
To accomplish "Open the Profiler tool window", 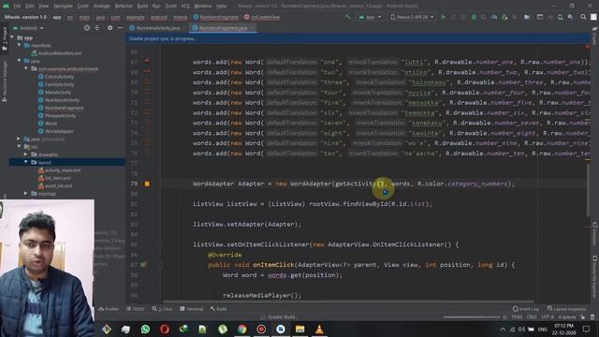I will (109, 309).
